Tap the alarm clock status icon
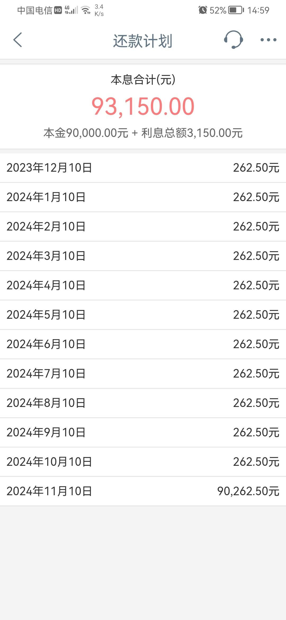 click(x=203, y=10)
